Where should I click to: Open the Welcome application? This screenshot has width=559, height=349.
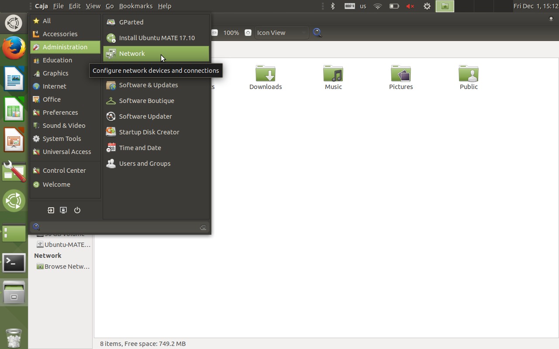pyautogui.click(x=65, y=185)
